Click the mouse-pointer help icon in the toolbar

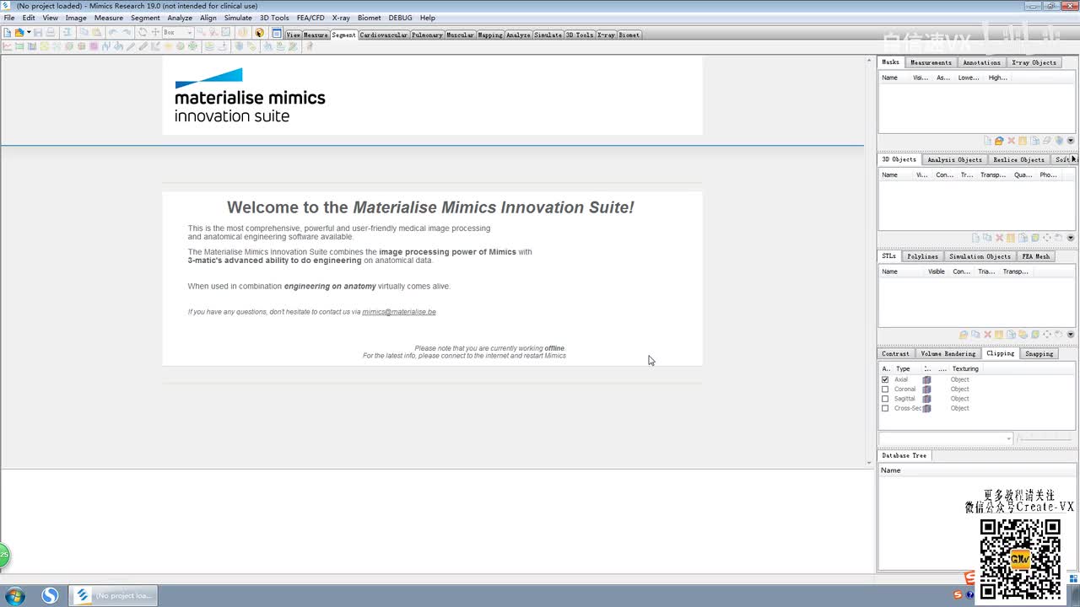tap(259, 33)
